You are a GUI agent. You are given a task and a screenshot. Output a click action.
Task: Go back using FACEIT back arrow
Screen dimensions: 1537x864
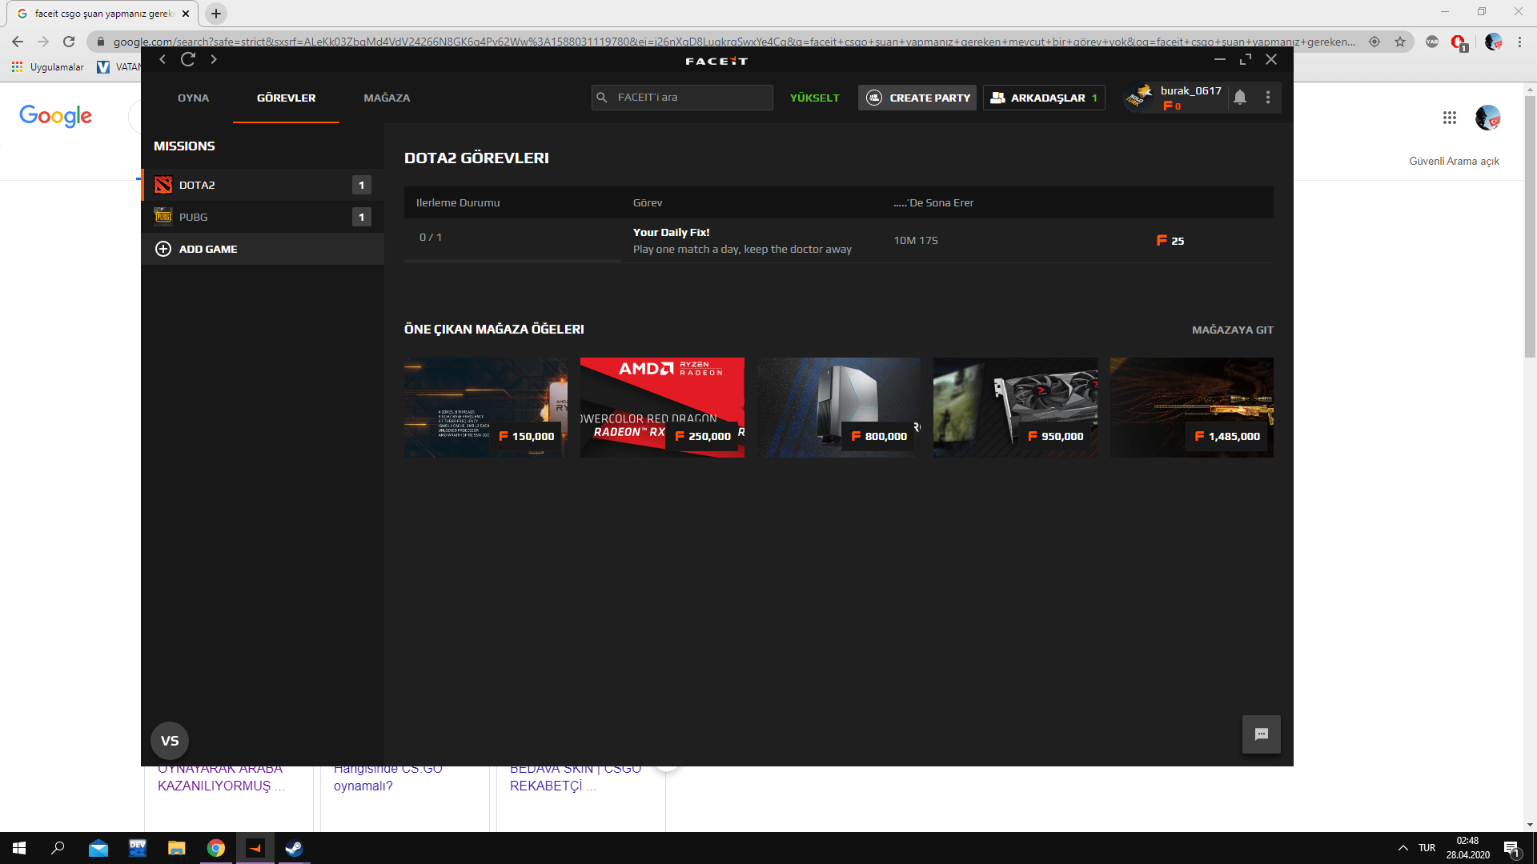pyautogui.click(x=163, y=59)
